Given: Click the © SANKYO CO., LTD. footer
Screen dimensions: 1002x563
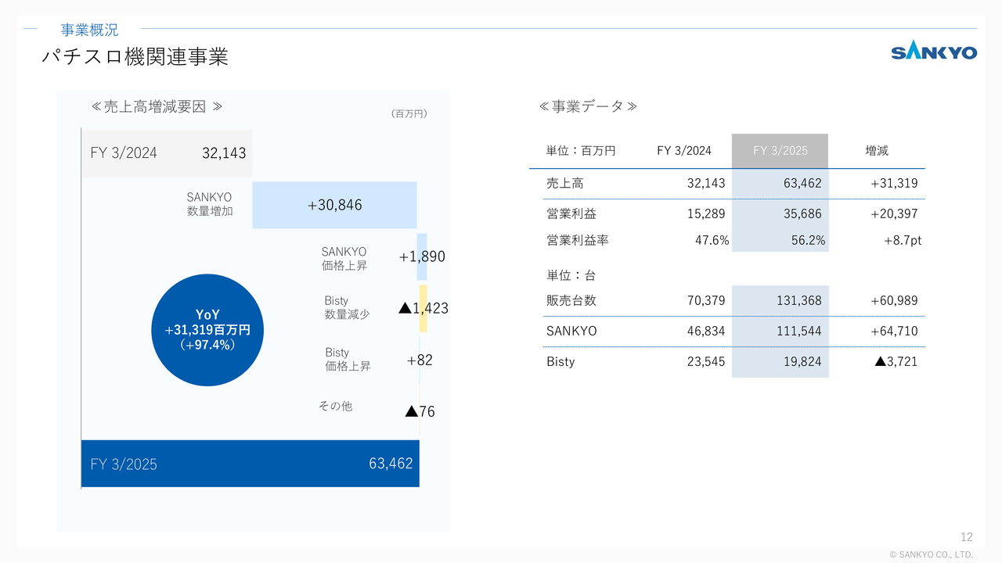Looking at the screenshot, I should coord(932,554).
